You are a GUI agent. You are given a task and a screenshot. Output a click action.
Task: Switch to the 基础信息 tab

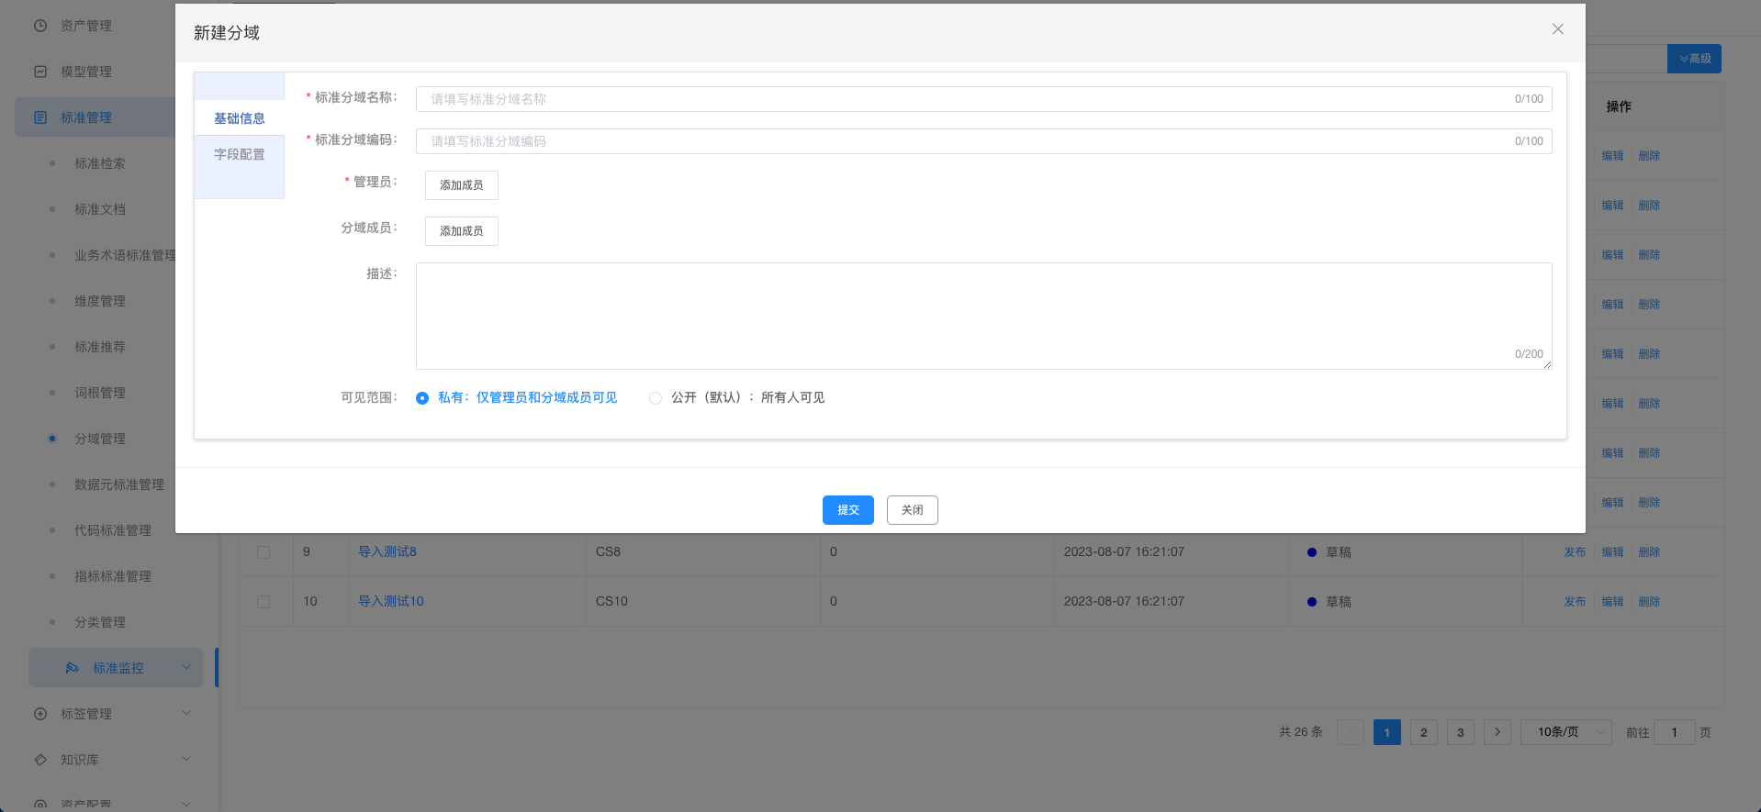click(240, 118)
